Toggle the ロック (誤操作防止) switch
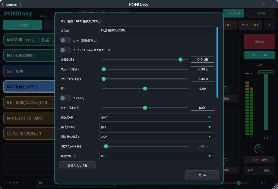The image size is (278, 189). 65,40
